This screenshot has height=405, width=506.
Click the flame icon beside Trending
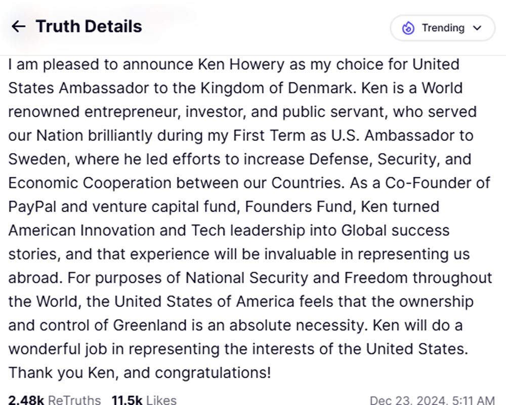tap(408, 28)
